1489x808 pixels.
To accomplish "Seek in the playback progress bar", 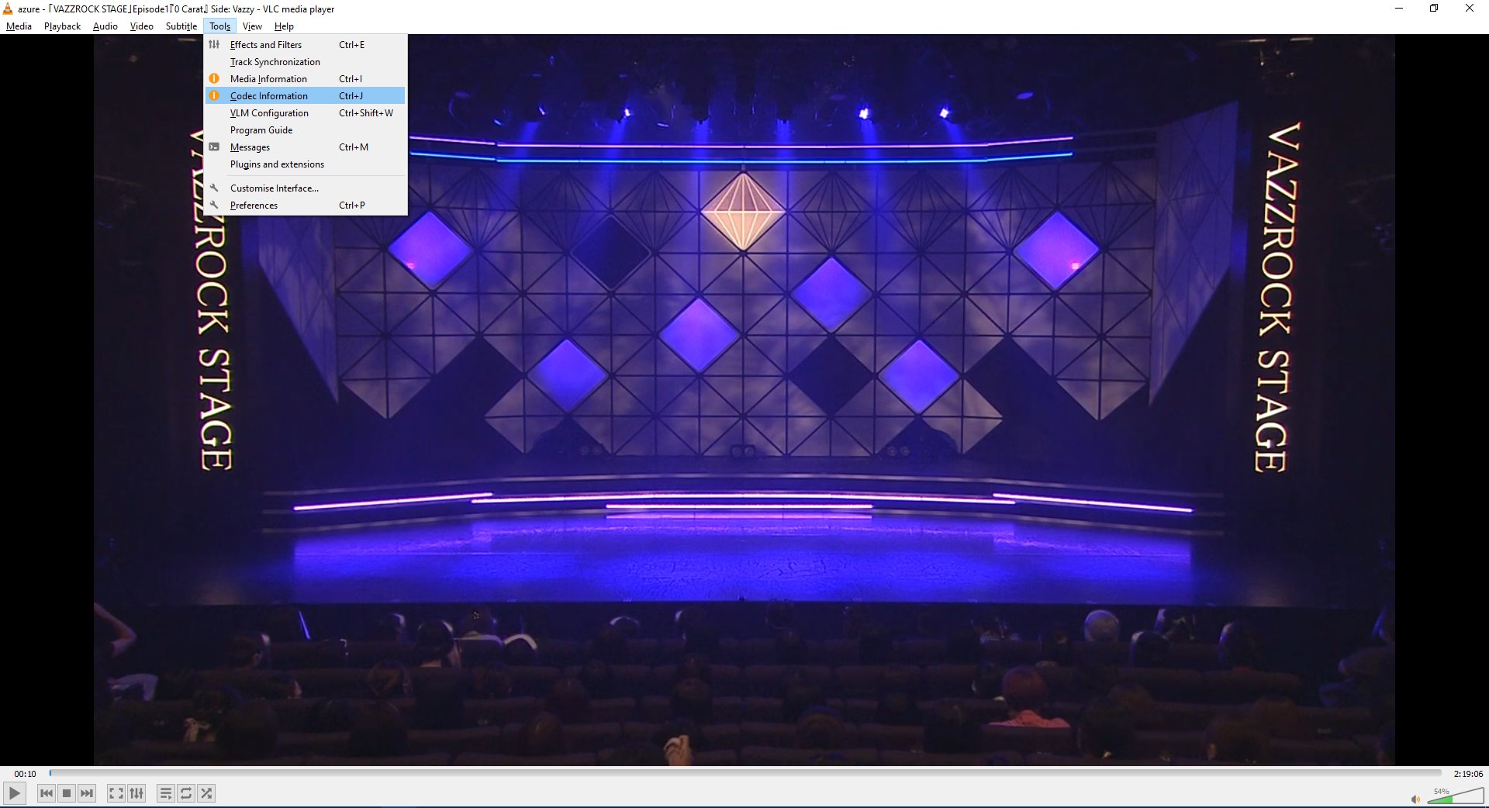I will 744,773.
